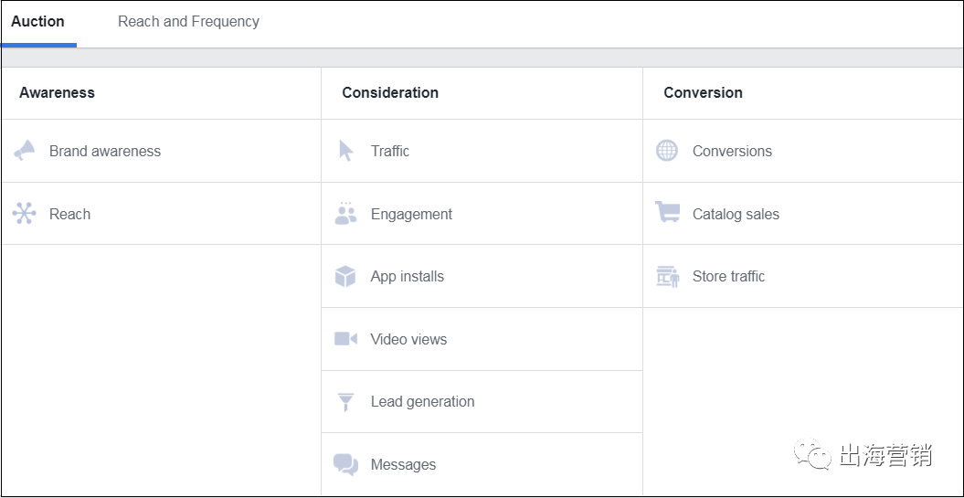Pick the Lead generation objective
Image resolution: width=964 pixels, height=498 pixels.
tap(422, 401)
